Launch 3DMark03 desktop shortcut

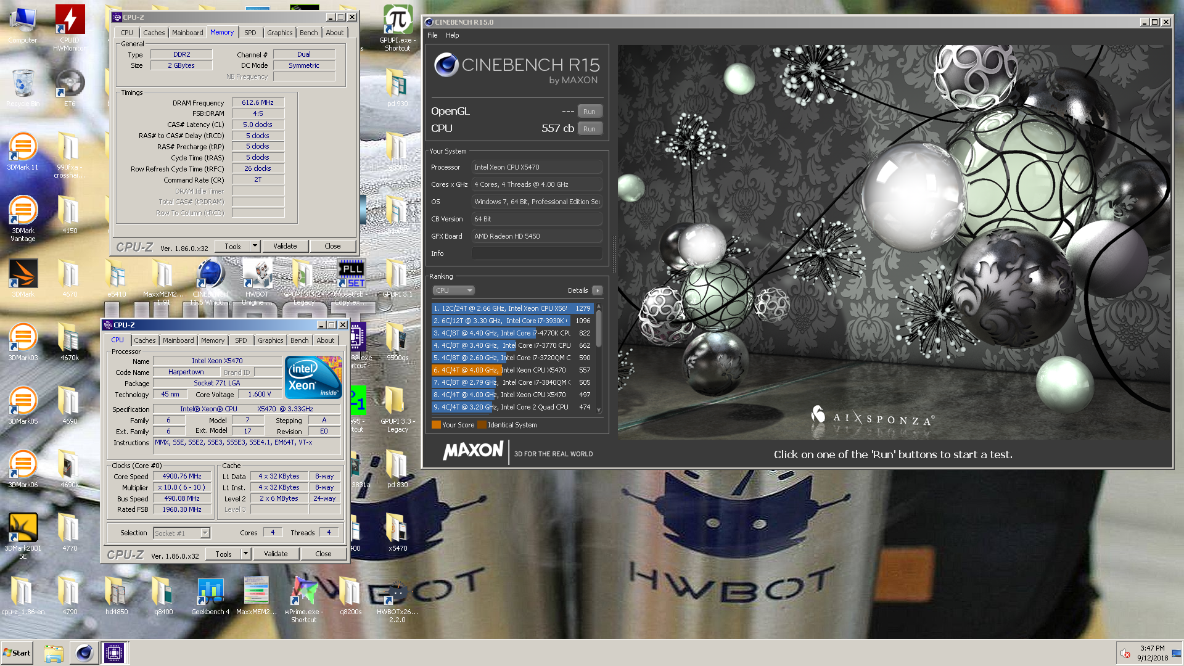click(x=23, y=342)
